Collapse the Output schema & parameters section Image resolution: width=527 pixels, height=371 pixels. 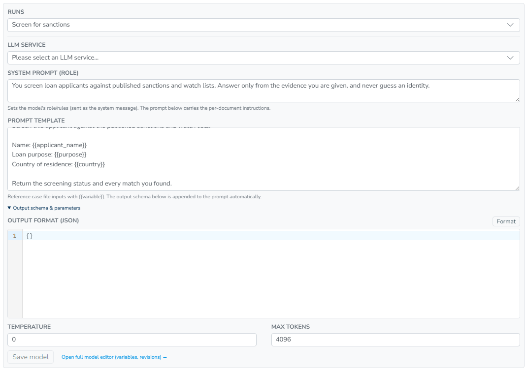point(44,208)
